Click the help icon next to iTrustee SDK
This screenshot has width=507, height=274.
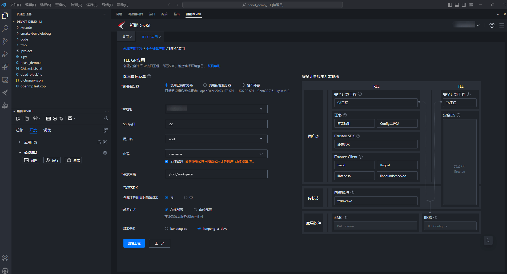coord(358,136)
